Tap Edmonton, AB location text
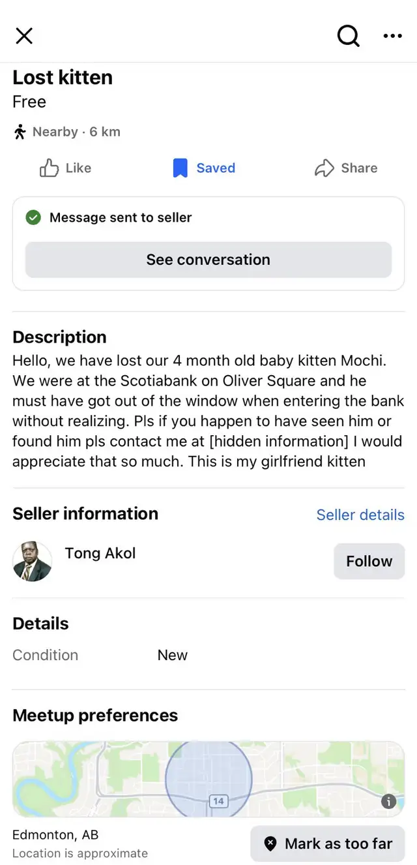417x865 pixels. point(55,835)
